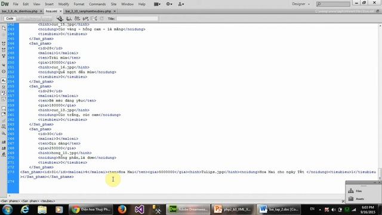Click the Title input field
Image resolution: width=382 pixels, height=215 pixels.
(137, 19)
